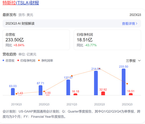Toggle the 归母净利润 legend item
Viewport: 145px width, 124px height.
click(26, 61)
